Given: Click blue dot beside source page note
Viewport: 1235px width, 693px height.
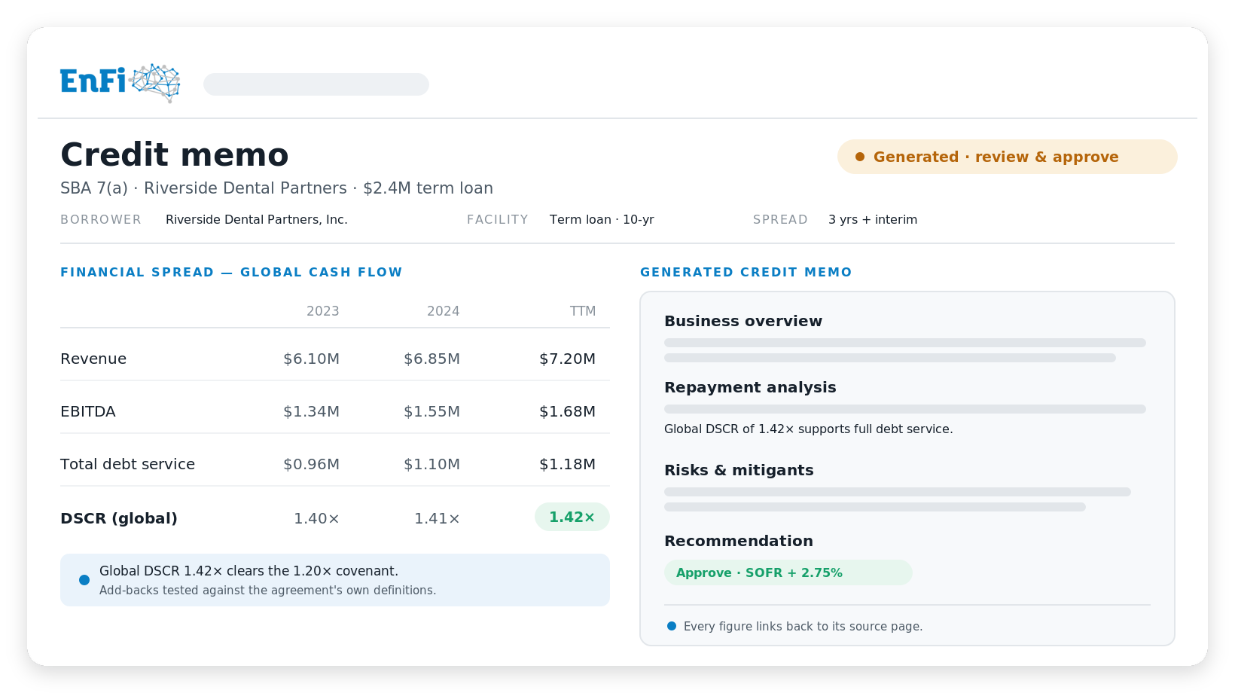Looking at the screenshot, I should point(672,626).
